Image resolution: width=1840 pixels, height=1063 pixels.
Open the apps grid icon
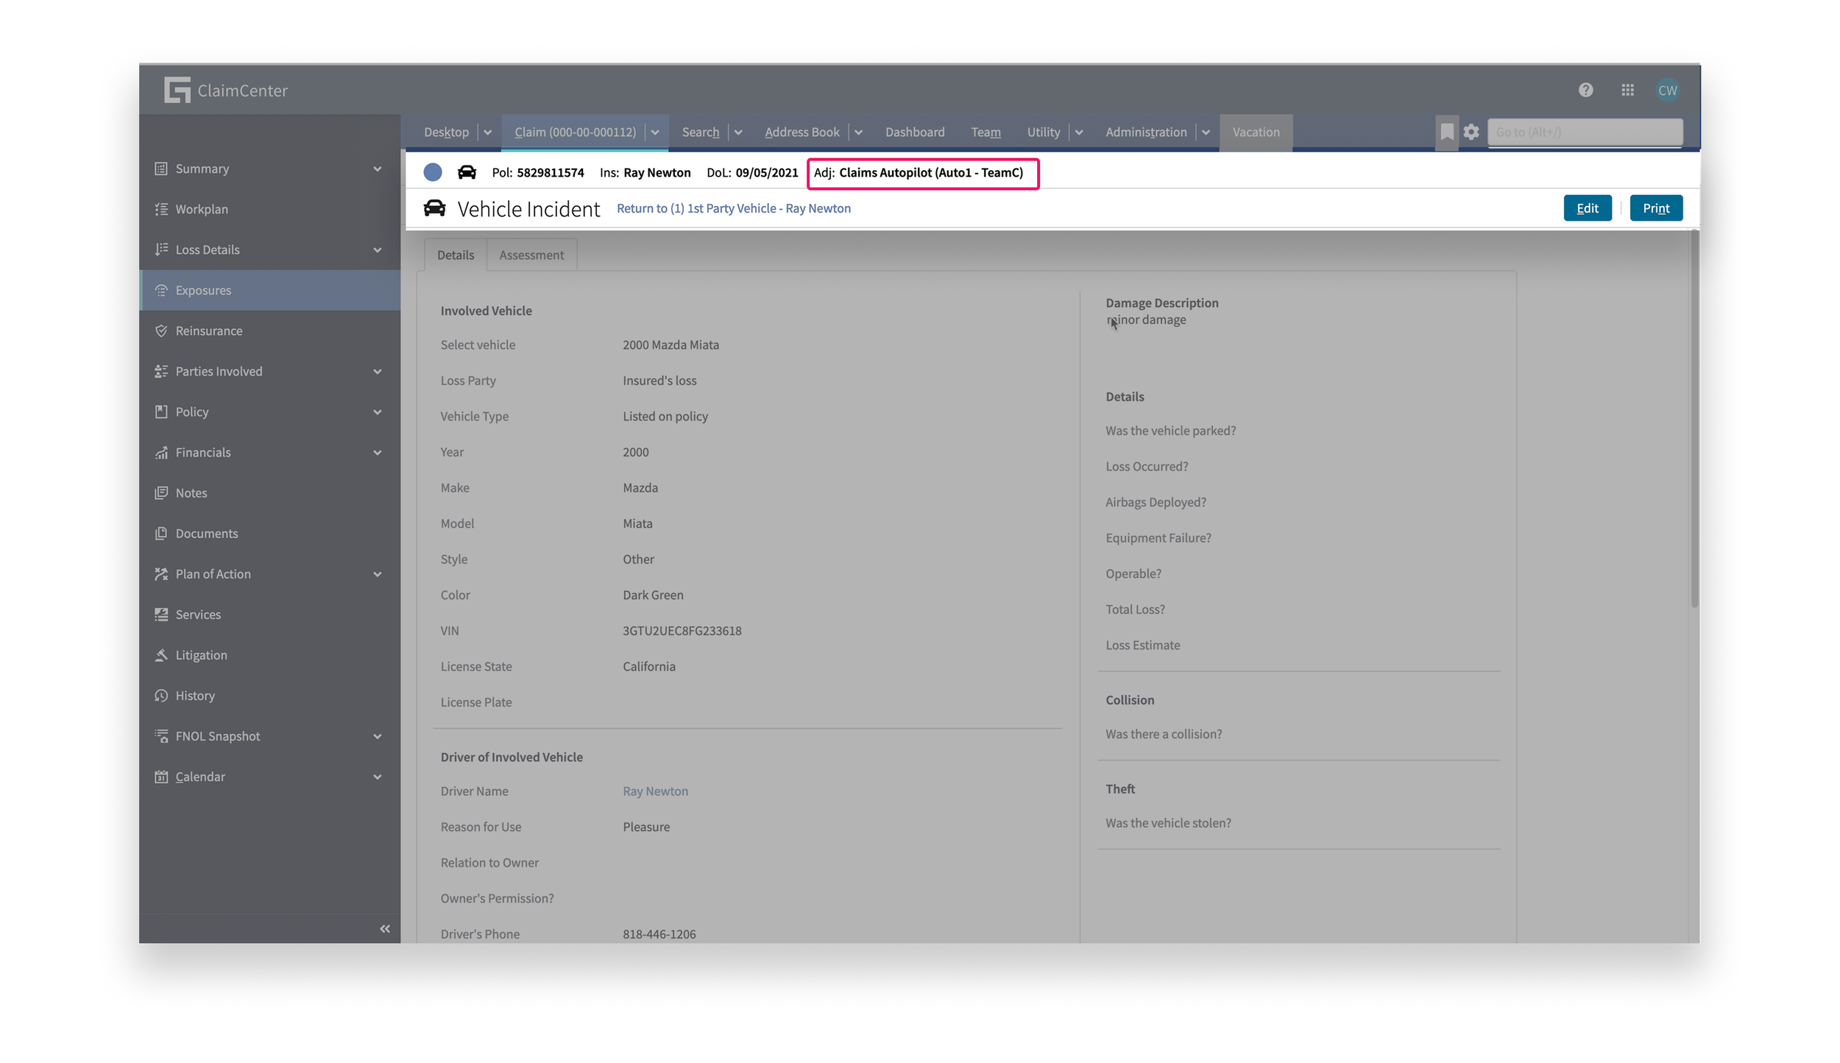[1627, 90]
